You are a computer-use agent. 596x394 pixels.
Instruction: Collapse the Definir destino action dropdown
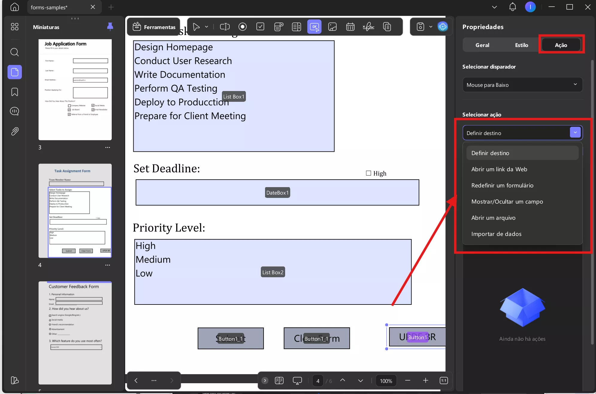[x=575, y=133]
